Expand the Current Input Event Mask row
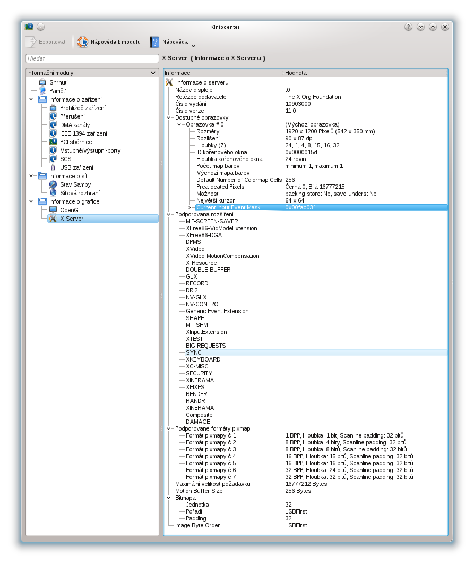This screenshot has height=563, width=474. click(190, 207)
